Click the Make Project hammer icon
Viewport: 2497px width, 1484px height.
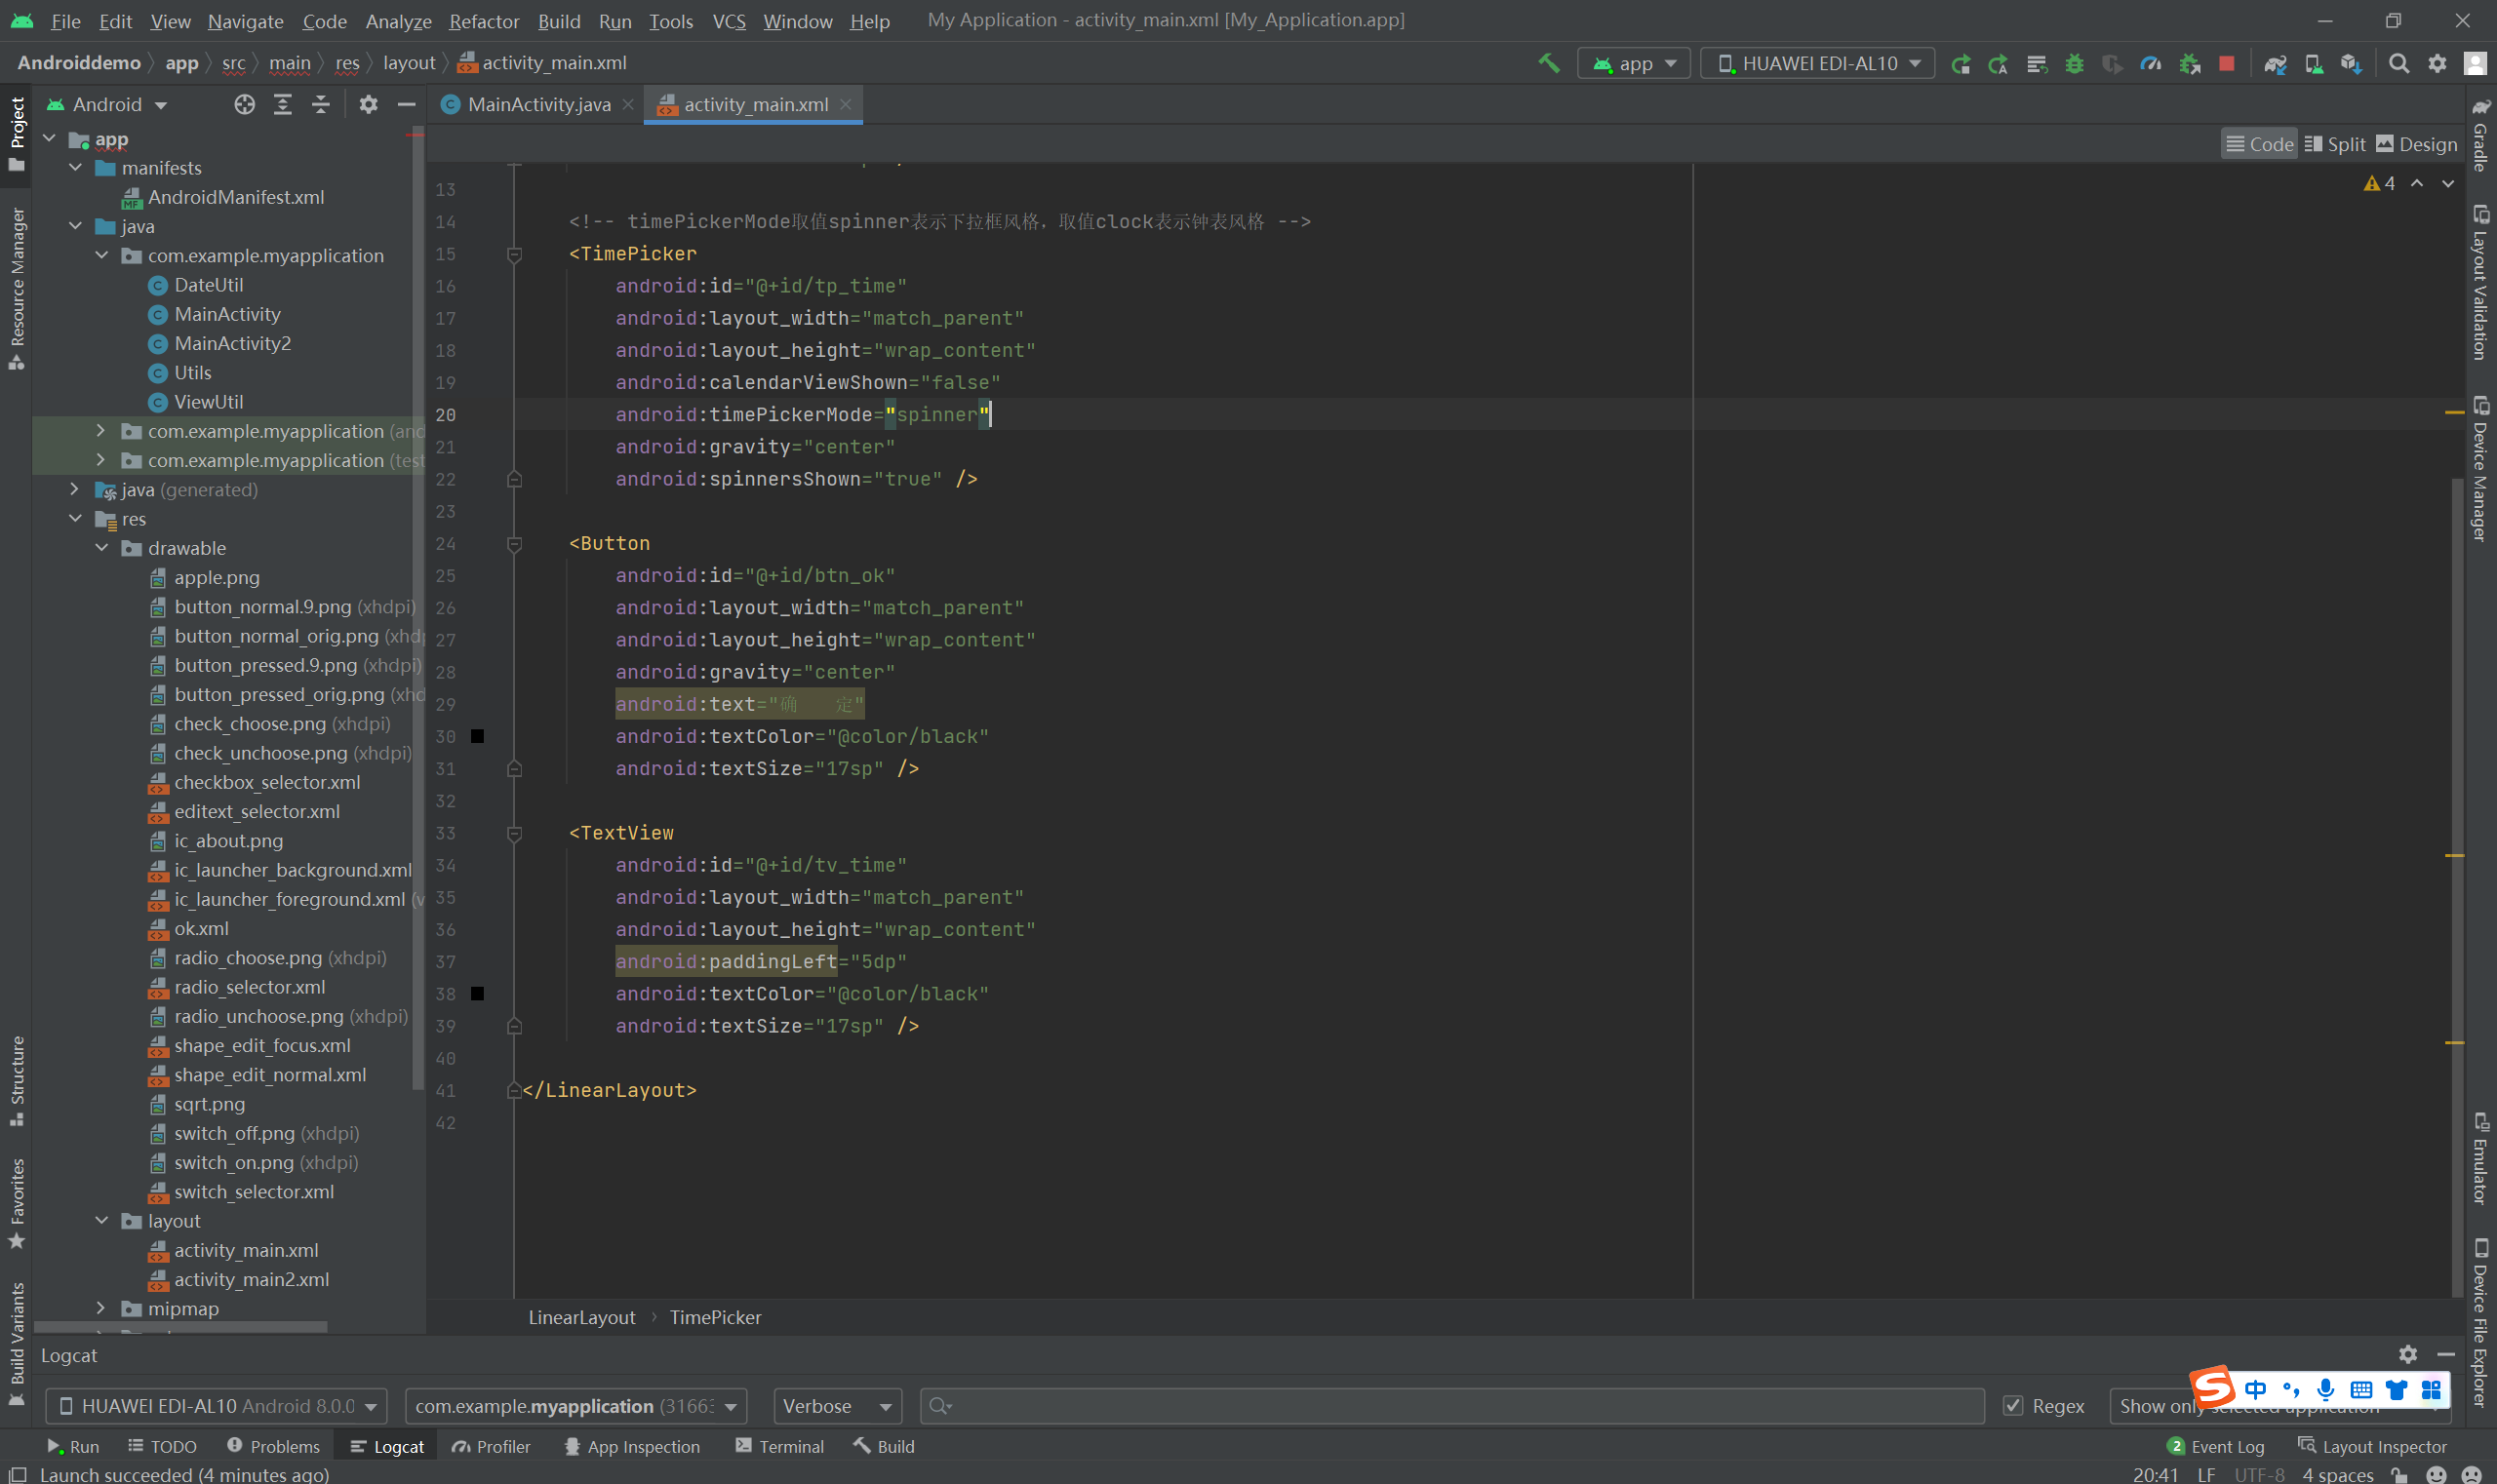tap(1549, 64)
